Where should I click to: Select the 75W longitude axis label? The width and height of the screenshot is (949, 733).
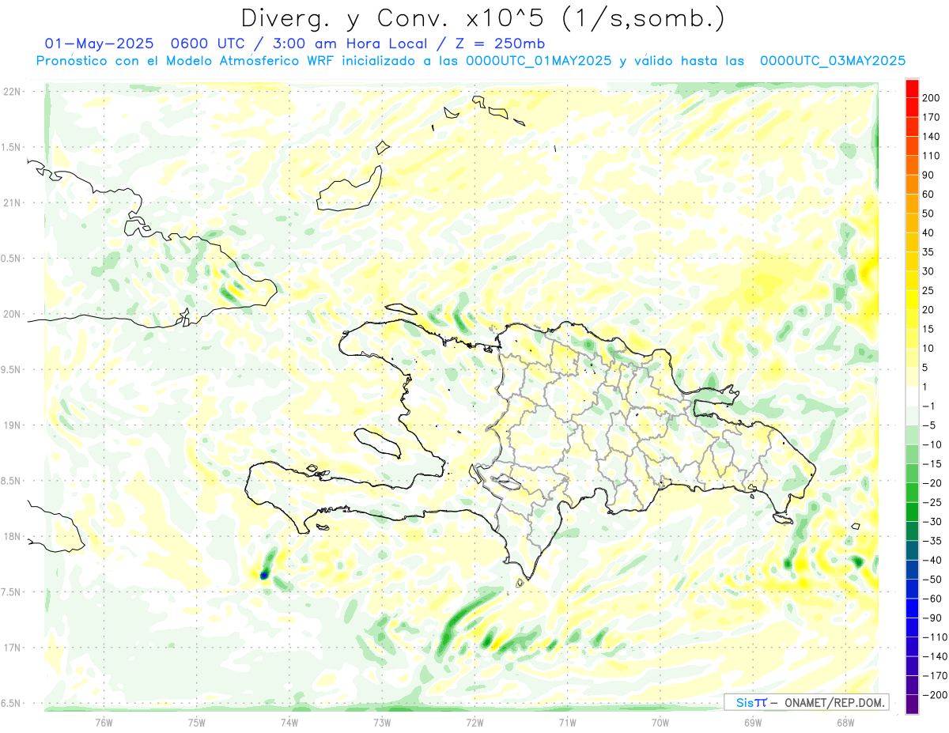coord(196,723)
